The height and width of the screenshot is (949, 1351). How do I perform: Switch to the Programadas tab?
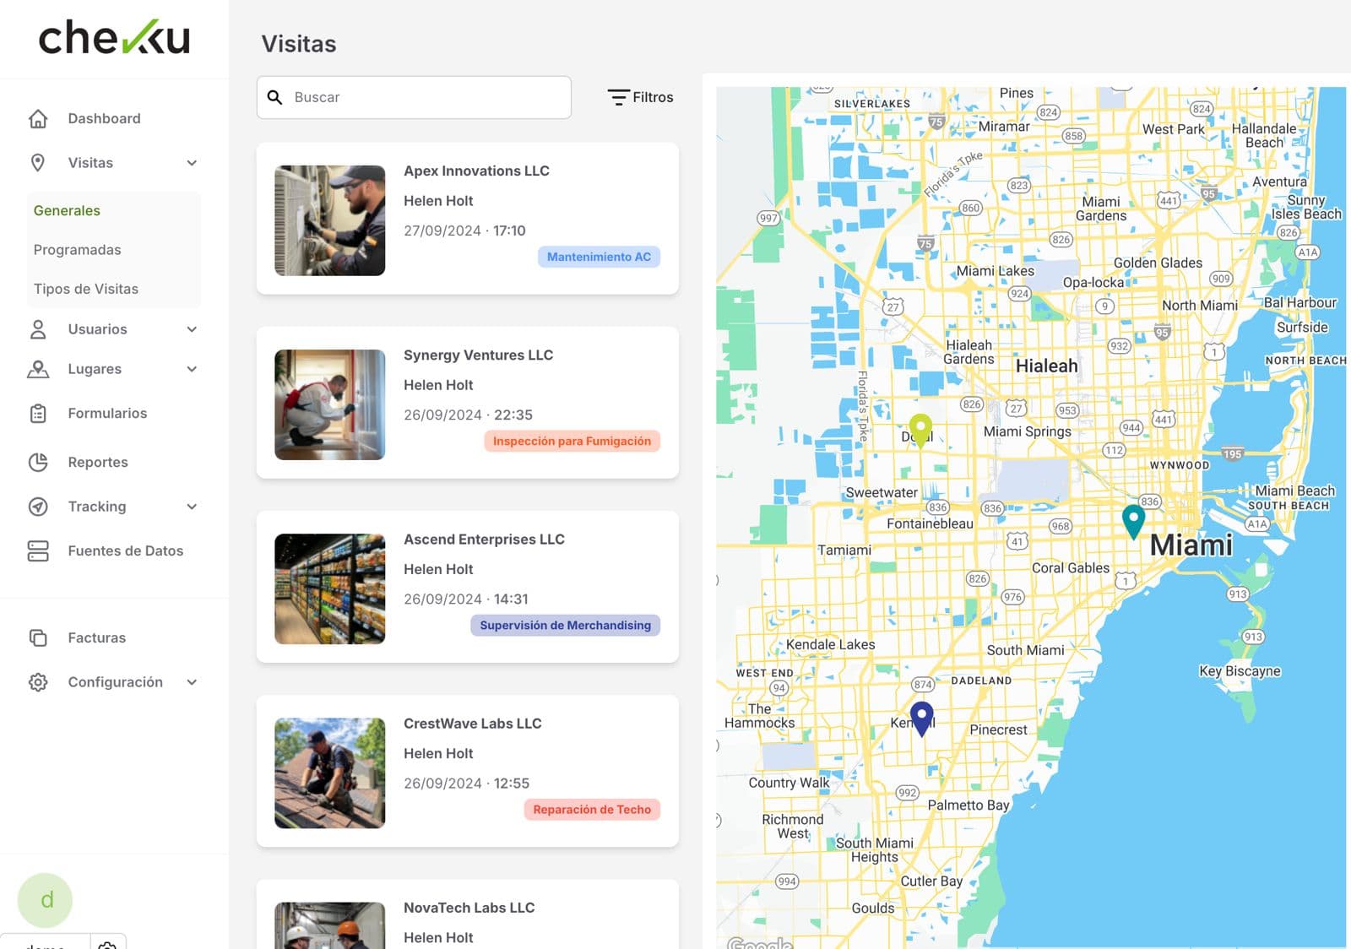78,249
